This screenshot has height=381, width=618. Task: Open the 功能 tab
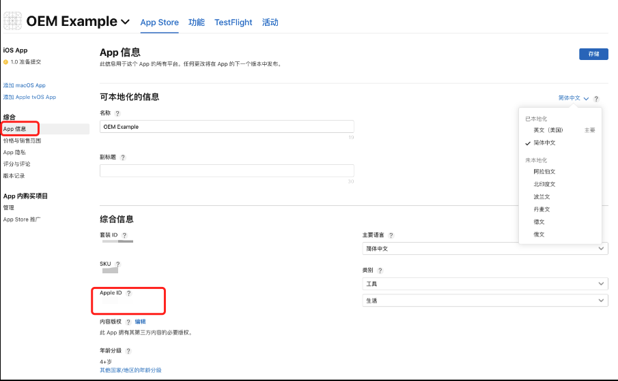coord(196,22)
